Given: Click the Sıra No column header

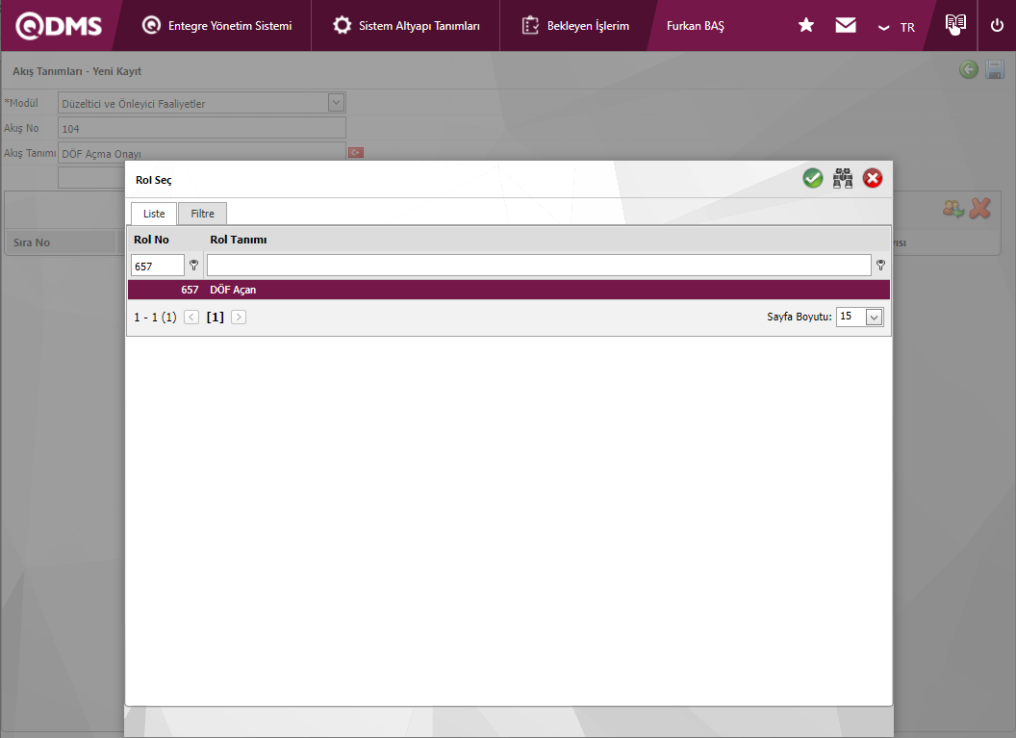Looking at the screenshot, I should pyautogui.click(x=32, y=242).
